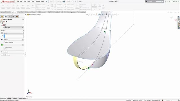Open the Design Library icon in task pane

179,19
